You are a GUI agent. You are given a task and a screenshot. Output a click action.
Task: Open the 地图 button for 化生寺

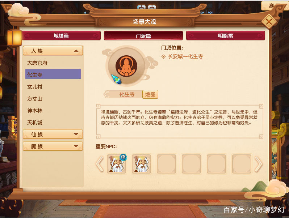[150, 94]
